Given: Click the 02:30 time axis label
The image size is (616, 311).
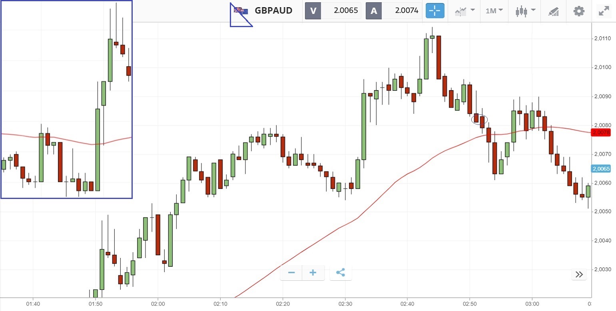Looking at the screenshot, I should click(345, 305).
